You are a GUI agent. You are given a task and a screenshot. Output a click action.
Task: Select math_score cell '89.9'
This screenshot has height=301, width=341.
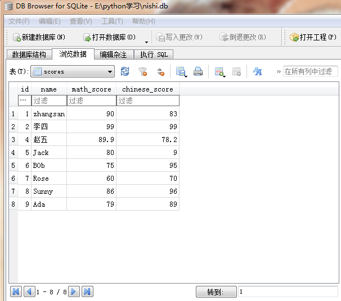click(92, 139)
